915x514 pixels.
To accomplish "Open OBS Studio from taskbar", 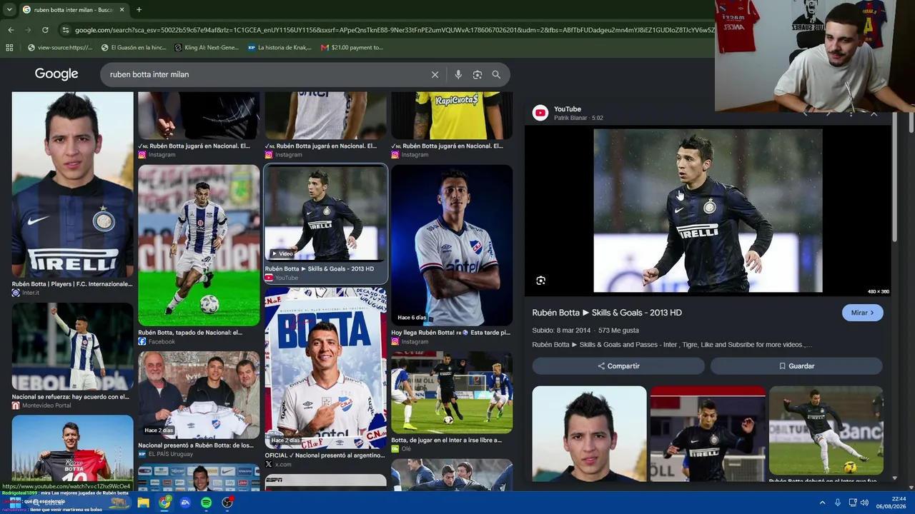I will point(227,503).
